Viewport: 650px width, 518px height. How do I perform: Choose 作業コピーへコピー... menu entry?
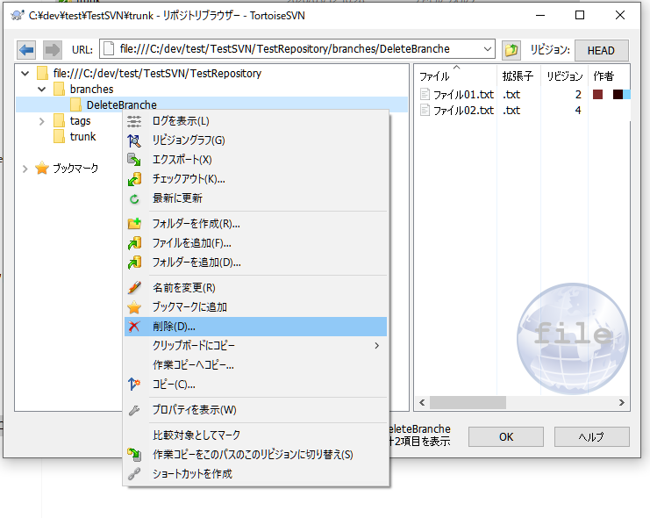click(256, 365)
